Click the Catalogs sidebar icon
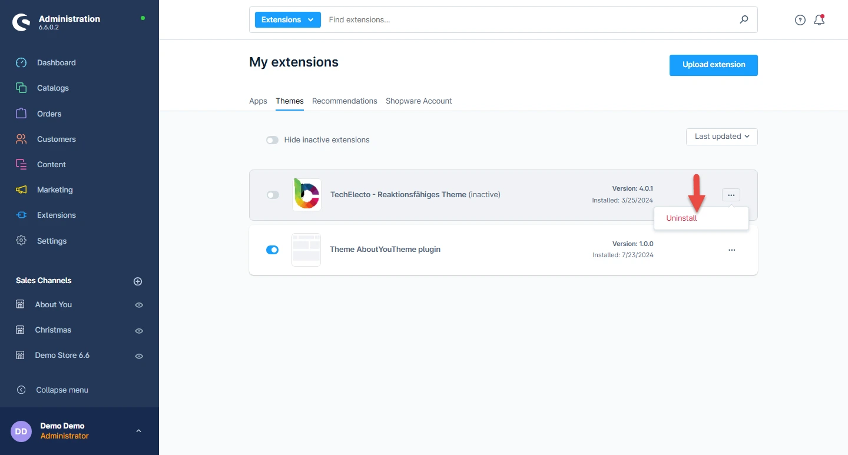Image resolution: width=848 pixels, height=455 pixels. pos(21,88)
